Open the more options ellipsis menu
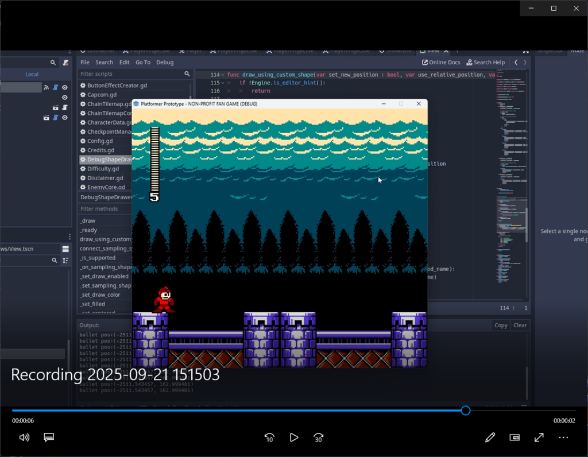 click(x=563, y=437)
